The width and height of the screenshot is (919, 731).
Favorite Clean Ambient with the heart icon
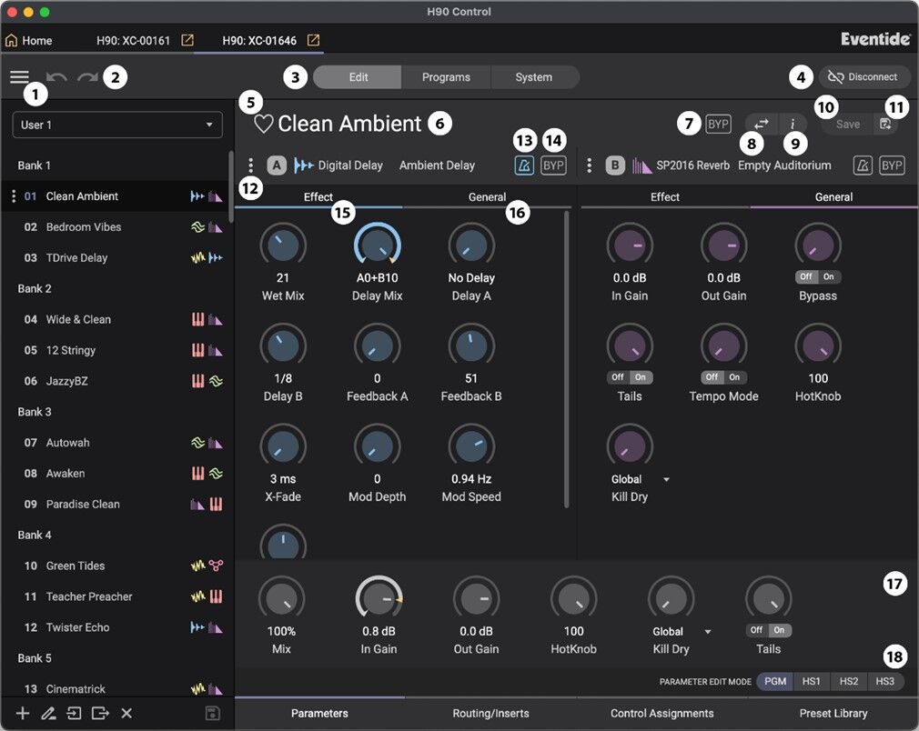[263, 125]
